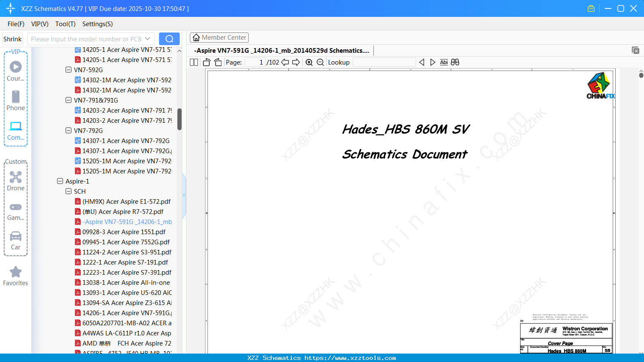
Task: Select the Aspire VN7-591G Schematics document tab
Action: [x=282, y=51]
